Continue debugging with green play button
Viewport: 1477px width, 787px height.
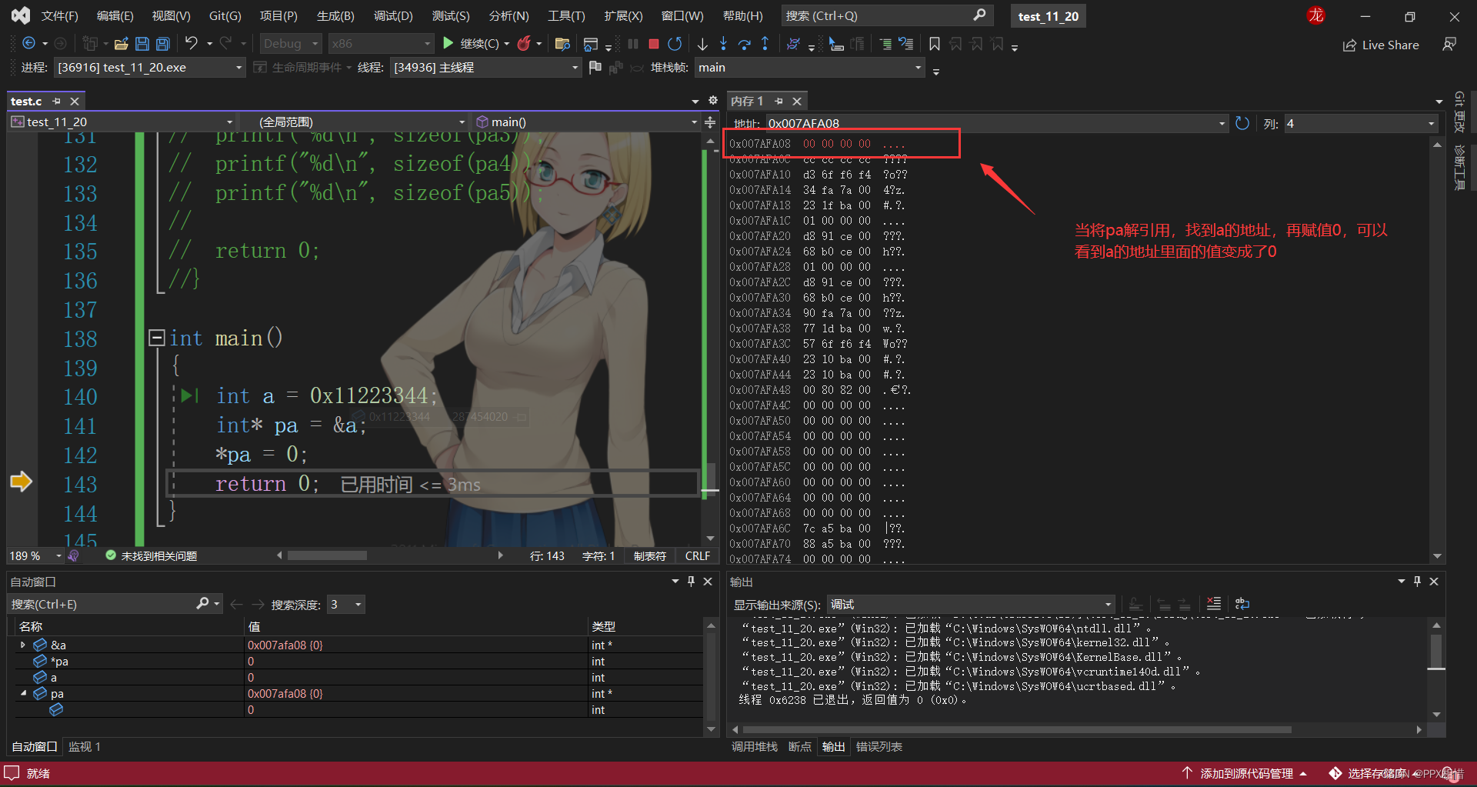448,44
